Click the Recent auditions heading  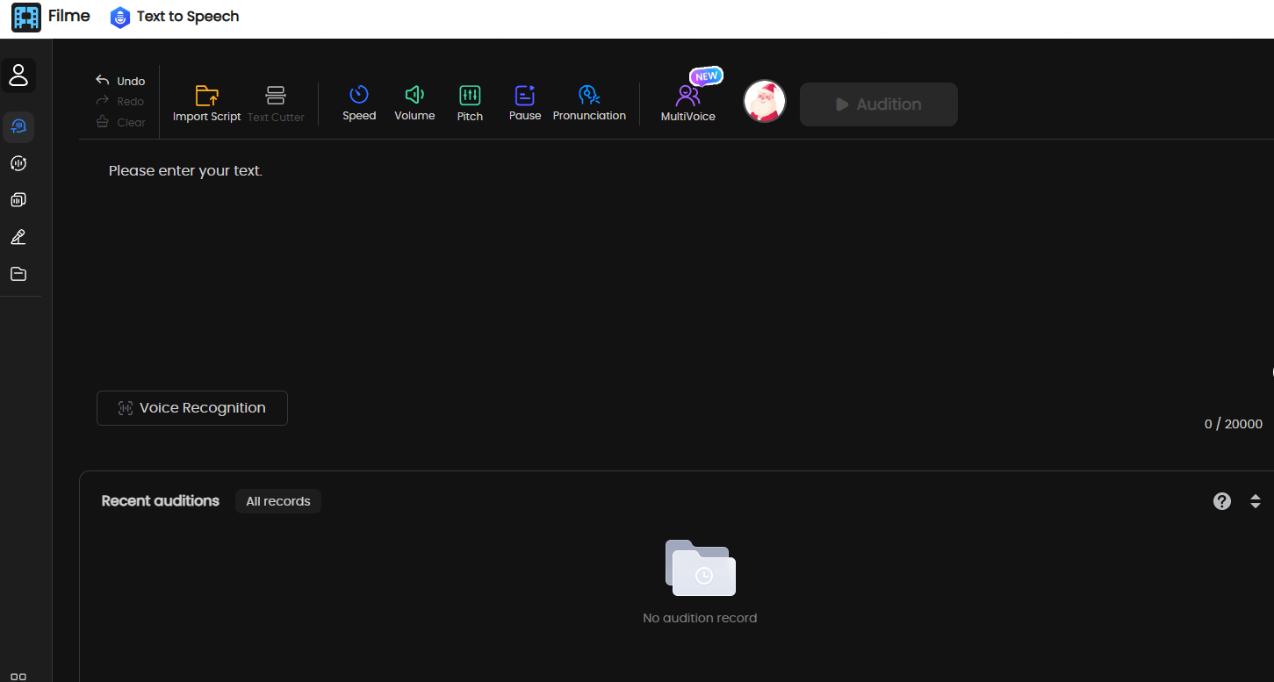(x=161, y=500)
